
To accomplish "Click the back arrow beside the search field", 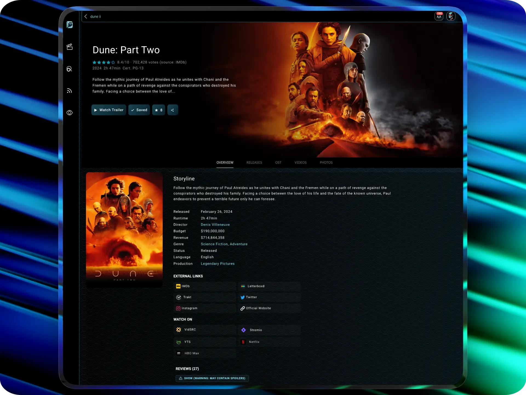I will point(86,16).
